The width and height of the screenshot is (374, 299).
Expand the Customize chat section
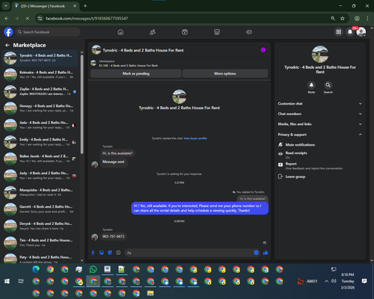(320, 104)
